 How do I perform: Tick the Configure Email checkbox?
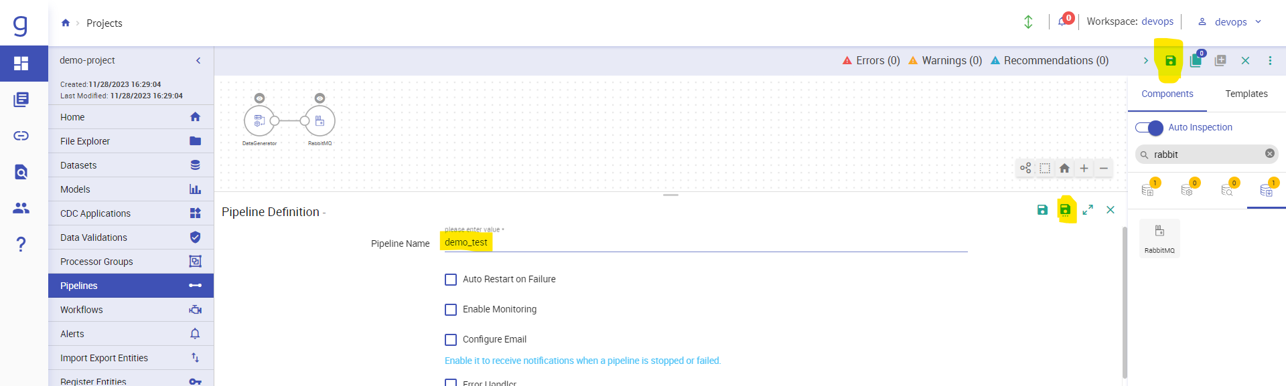(x=451, y=340)
